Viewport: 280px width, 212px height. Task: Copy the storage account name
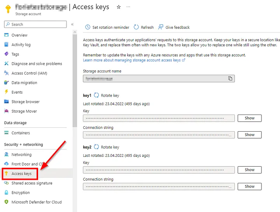[x=230, y=78]
